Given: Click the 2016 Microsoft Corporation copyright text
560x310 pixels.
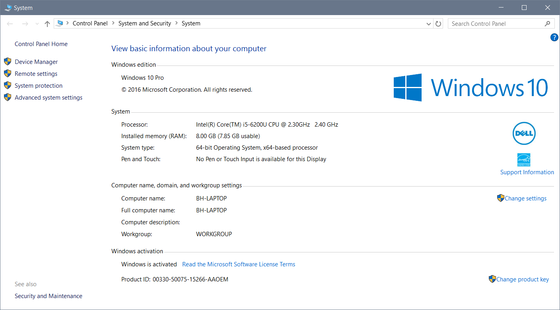Looking at the screenshot, I should (x=187, y=89).
